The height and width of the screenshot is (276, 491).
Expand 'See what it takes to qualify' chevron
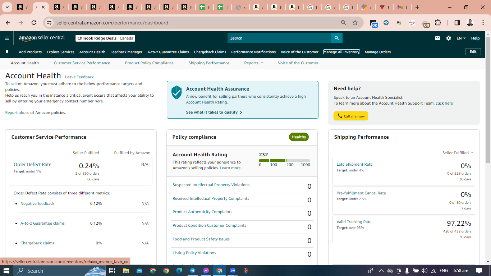pos(241,112)
